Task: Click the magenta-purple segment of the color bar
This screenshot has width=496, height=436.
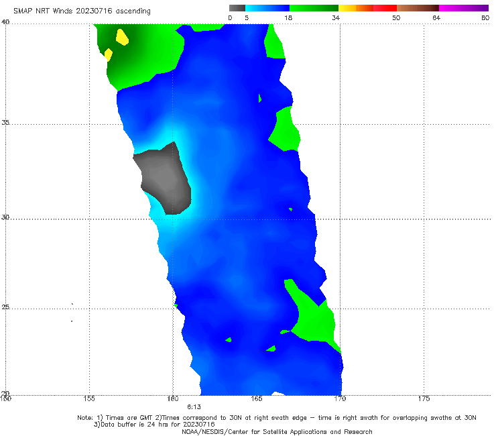Action: [464, 8]
